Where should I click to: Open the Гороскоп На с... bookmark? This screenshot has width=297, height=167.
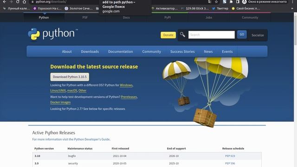tap(47, 8)
